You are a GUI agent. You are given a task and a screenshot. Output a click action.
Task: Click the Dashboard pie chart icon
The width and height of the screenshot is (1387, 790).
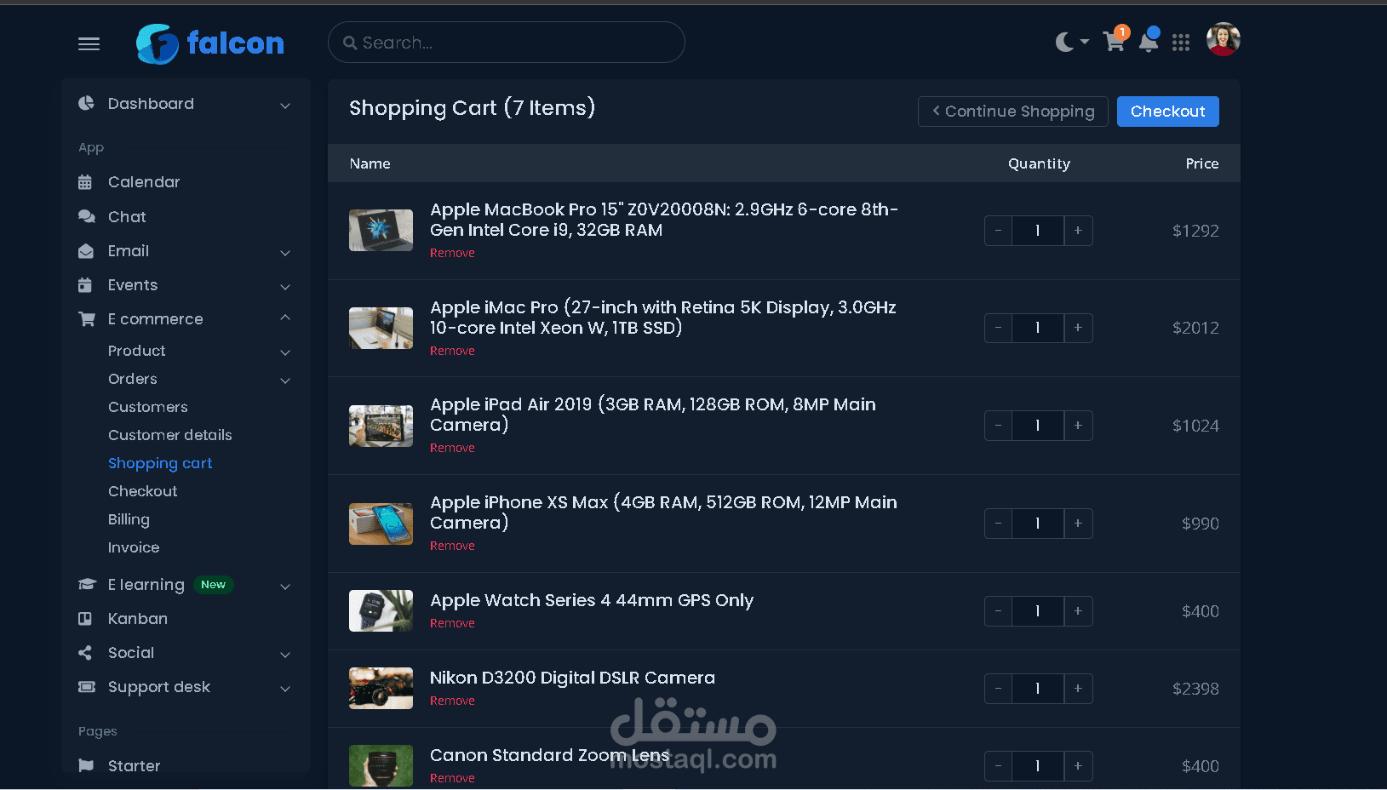tap(86, 103)
